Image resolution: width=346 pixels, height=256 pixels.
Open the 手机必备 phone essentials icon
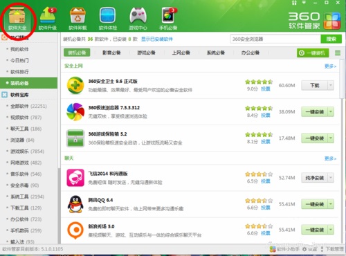click(x=168, y=19)
